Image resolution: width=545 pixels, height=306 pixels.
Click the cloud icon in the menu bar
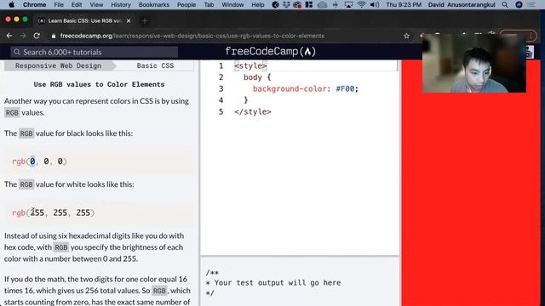pos(322,4)
